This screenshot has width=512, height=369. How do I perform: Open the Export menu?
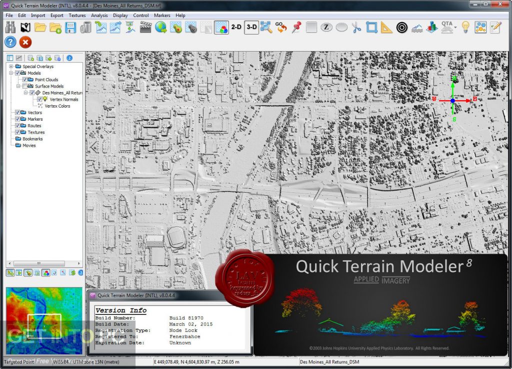click(57, 16)
